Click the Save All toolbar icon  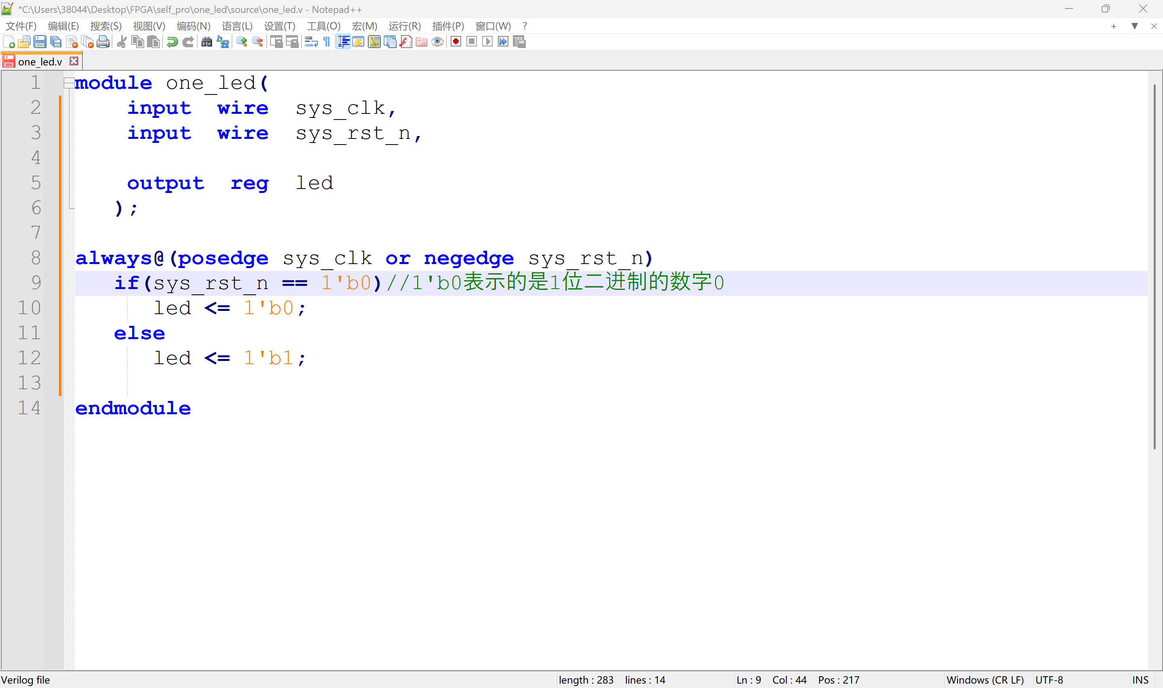56,42
